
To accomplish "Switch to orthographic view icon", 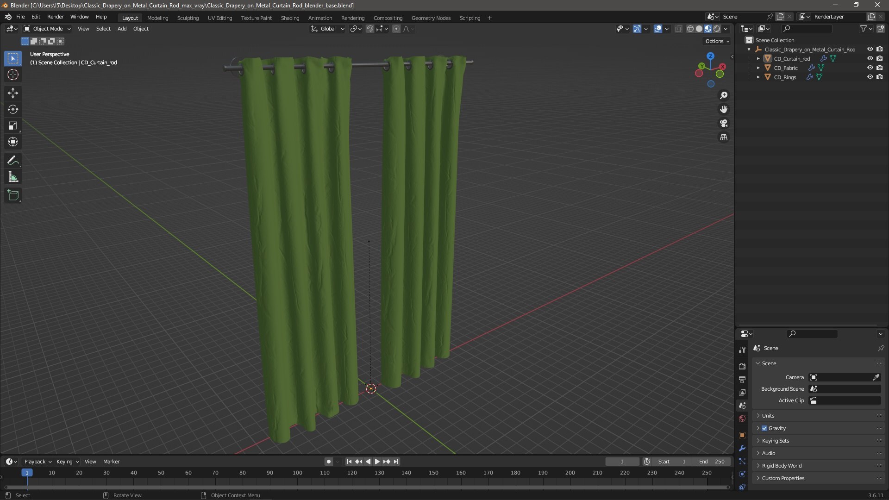I will [x=723, y=137].
